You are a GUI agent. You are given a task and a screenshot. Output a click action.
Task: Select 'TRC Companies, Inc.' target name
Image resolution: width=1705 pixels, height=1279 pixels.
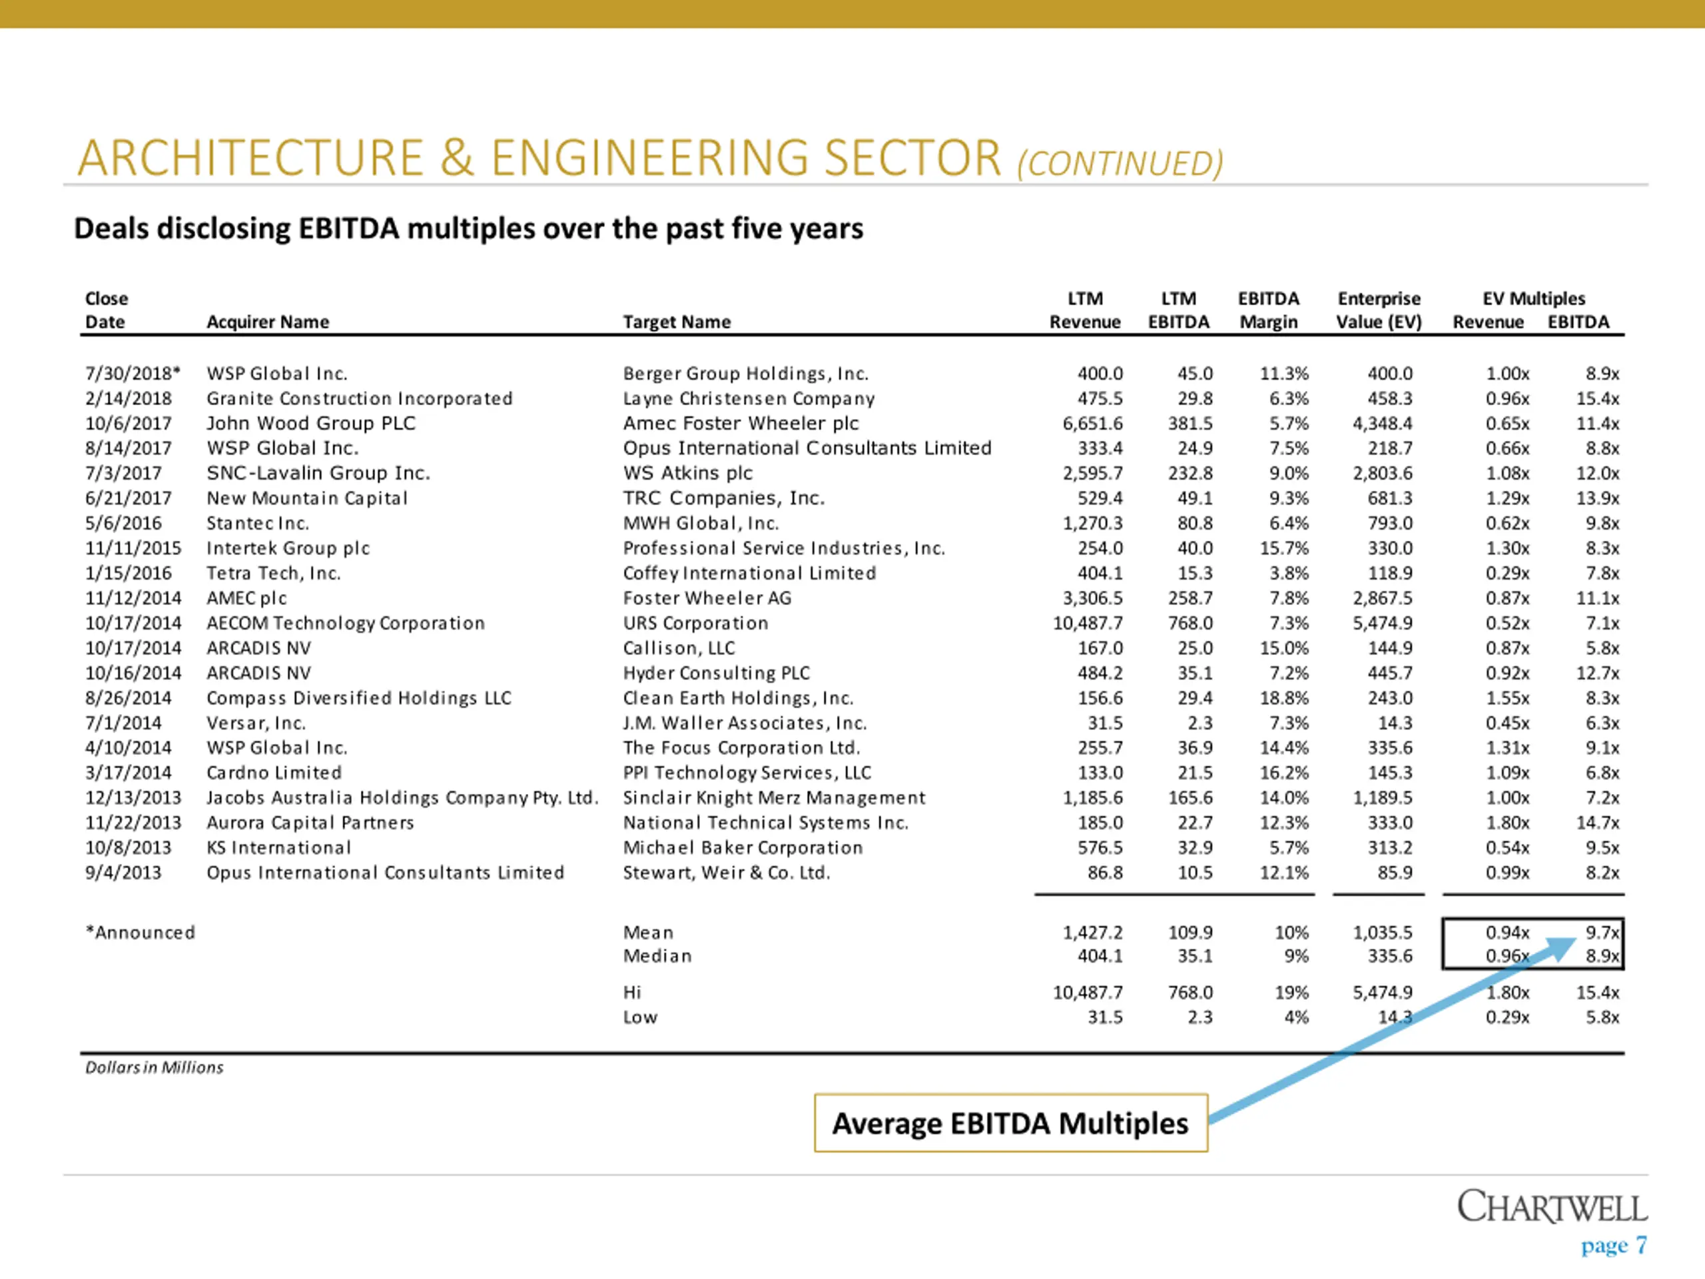coord(724,498)
